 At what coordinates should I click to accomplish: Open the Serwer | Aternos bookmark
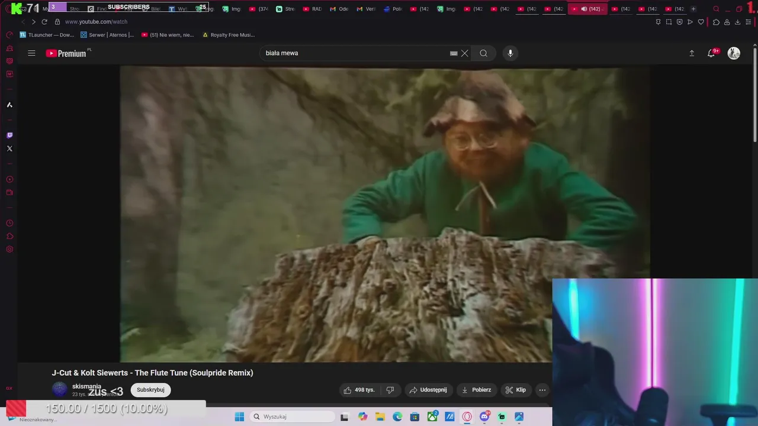tap(107, 35)
